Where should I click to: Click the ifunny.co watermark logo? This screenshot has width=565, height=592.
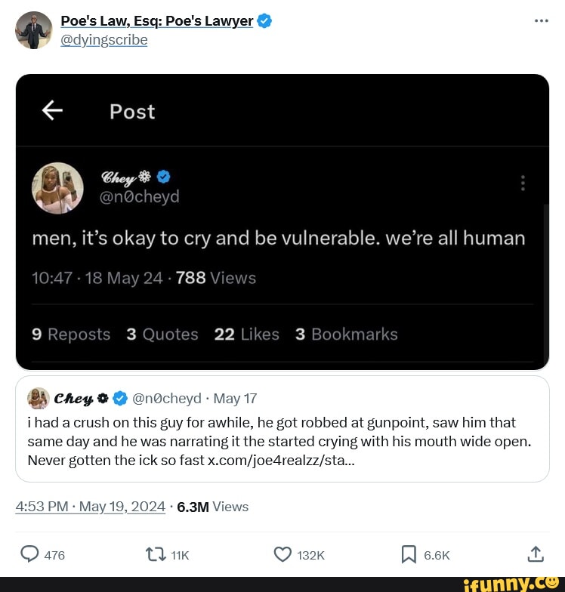pyautogui.click(x=509, y=583)
